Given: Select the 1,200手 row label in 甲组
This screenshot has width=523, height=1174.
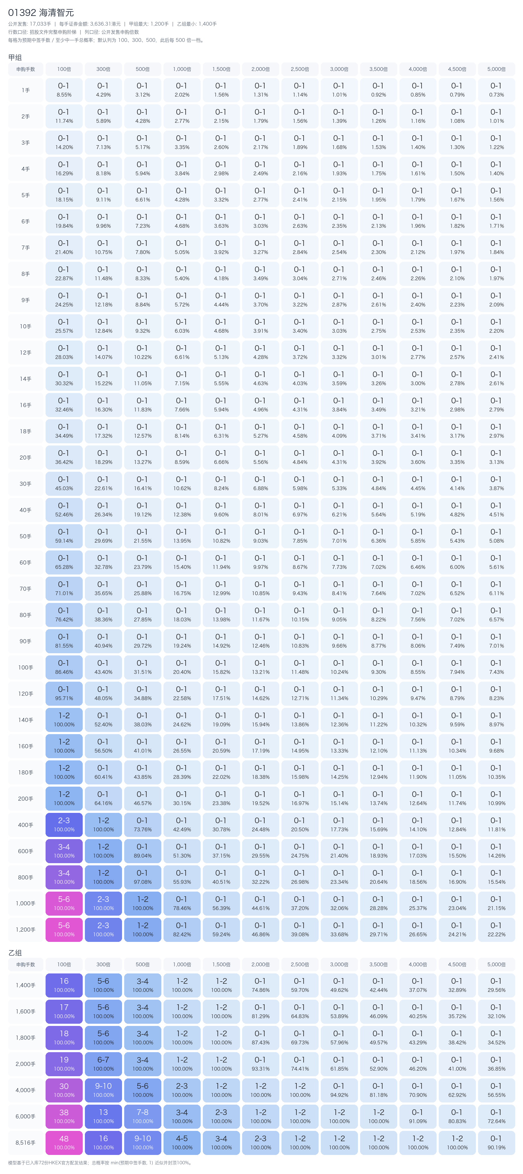Looking at the screenshot, I should (x=26, y=930).
